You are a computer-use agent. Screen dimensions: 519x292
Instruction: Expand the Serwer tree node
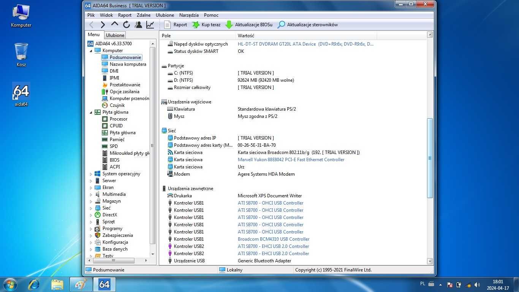point(91,181)
